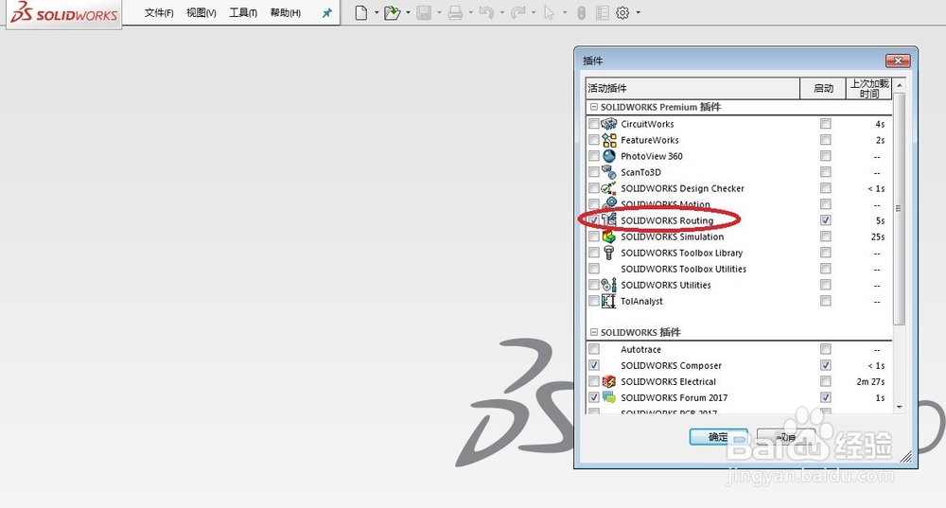Open the 文件(F) menu
Screen dimensions: 946x508
coord(159,12)
